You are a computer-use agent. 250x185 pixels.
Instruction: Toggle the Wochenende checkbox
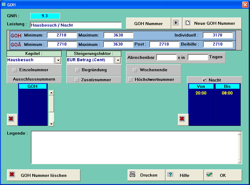tap(135, 70)
